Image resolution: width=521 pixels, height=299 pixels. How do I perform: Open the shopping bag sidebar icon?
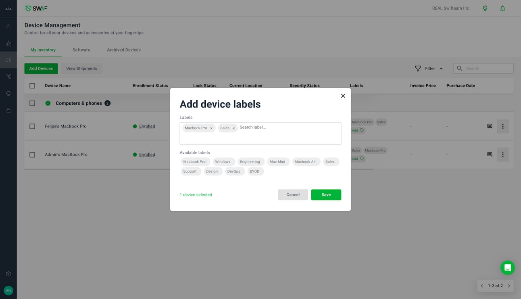point(8,110)
